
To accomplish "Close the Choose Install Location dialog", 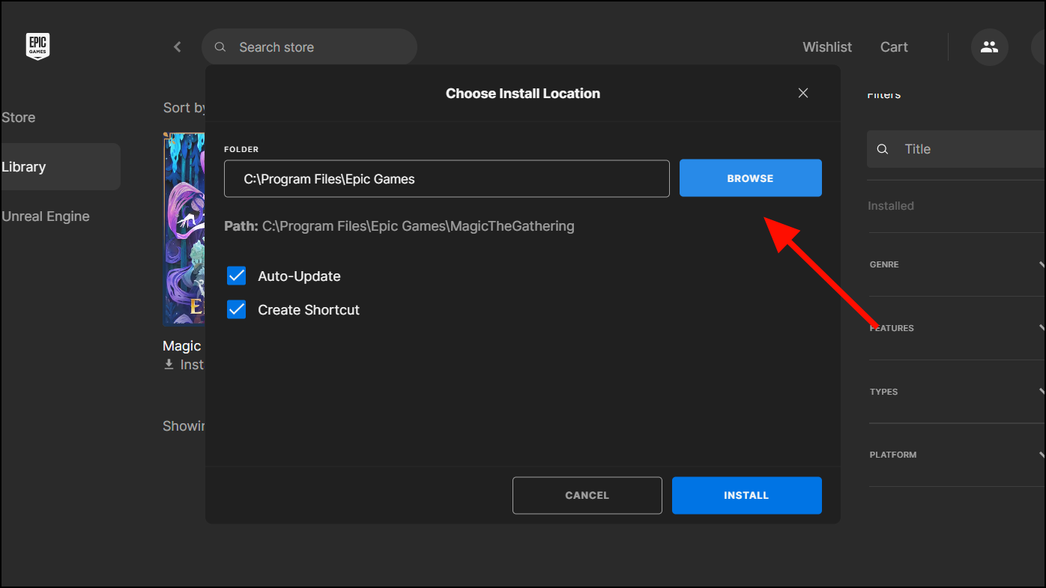I will (x=803, y=93).
